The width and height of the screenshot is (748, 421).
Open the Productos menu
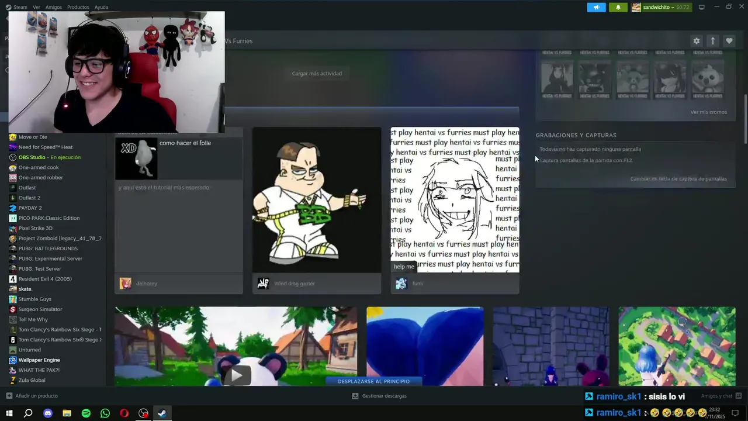(x=78, y=7)
